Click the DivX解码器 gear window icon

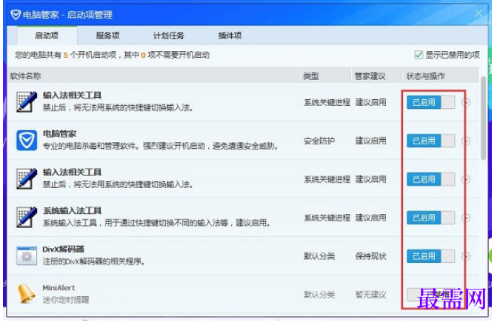coord(26,255)
